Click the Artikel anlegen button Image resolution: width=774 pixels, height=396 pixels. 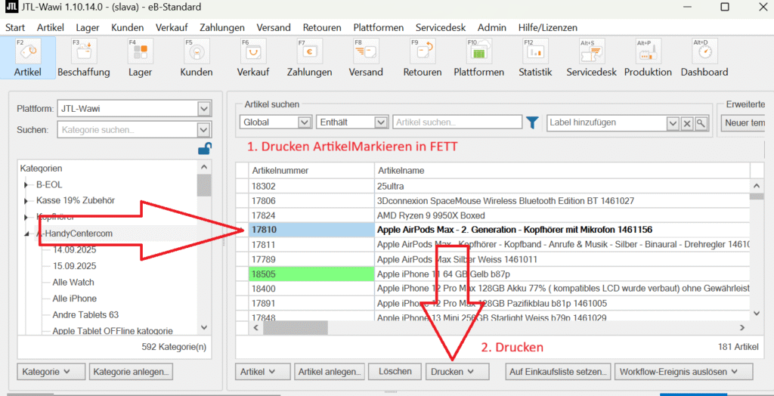click(331, 371)
